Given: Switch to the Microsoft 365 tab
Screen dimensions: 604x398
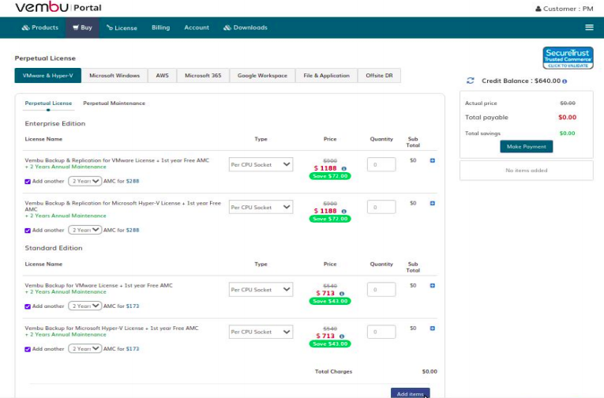Looking at the screenshot, I should pyautogui.click(x=203, y=76).
